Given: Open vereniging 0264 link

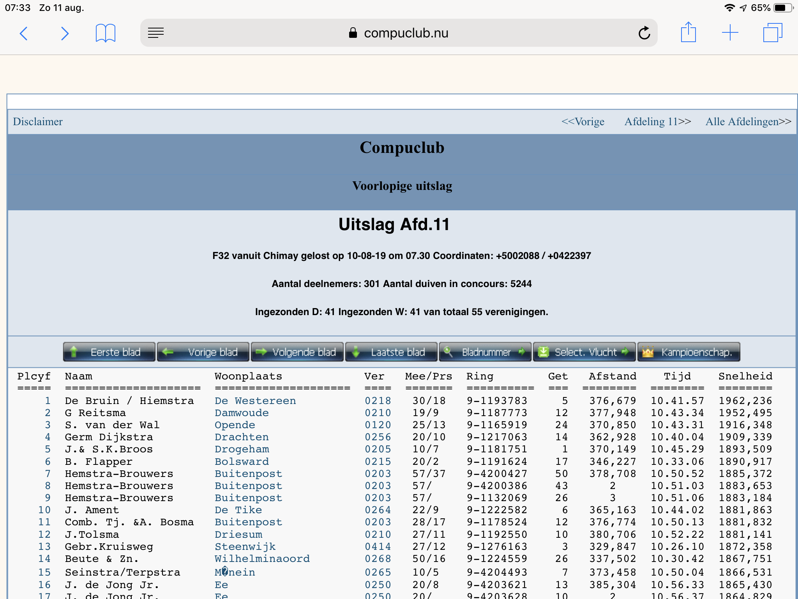Looking at the screenshot, I should coord(378,510).
